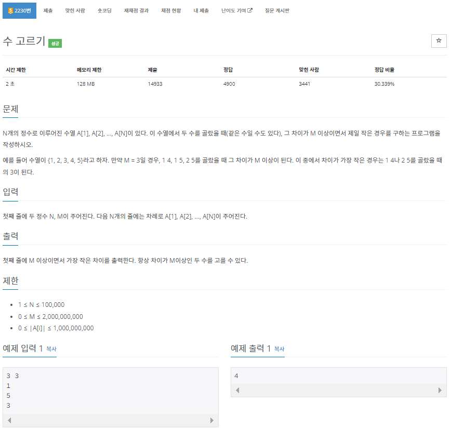Viewport: 451px width, 430px height.
Task: Click the 예제 입력 1 heading
Action: point(23,348)
